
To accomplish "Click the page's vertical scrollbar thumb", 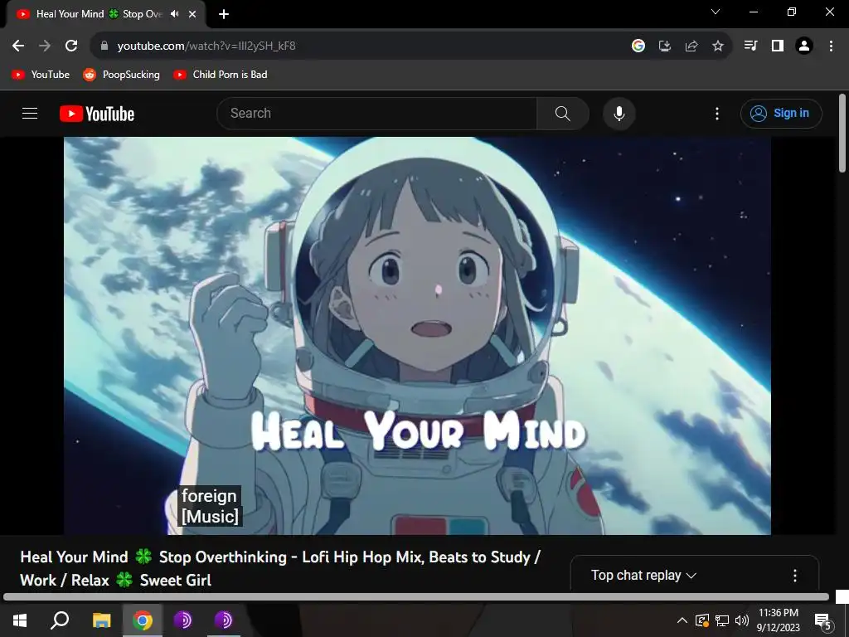I will coord(842,134).
